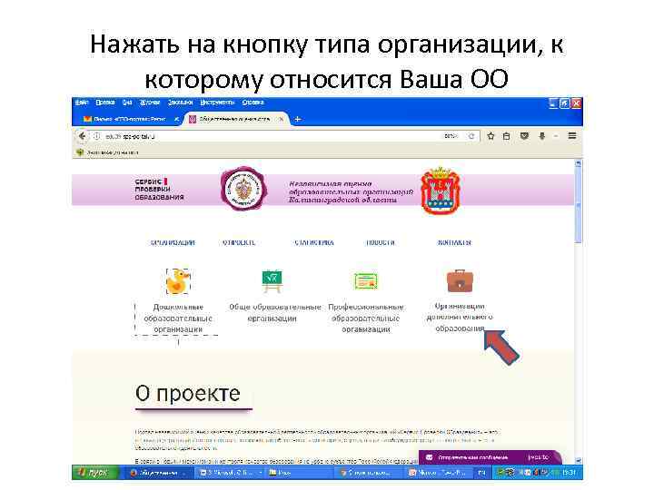Open the О проекте navigation link
This screenshot has width=654, height=490.
(239, 242)
